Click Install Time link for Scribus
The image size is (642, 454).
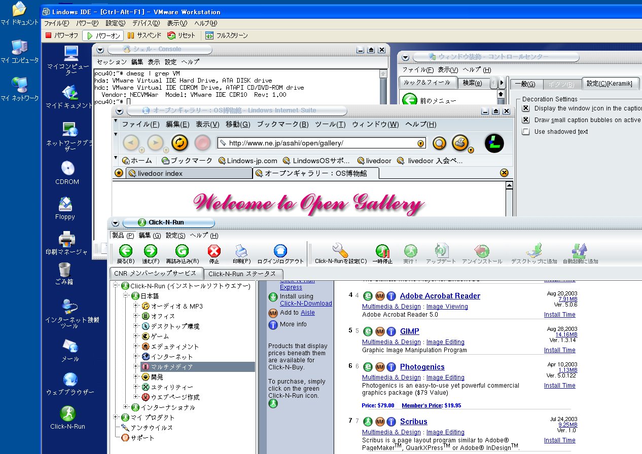tap(560, 440)
